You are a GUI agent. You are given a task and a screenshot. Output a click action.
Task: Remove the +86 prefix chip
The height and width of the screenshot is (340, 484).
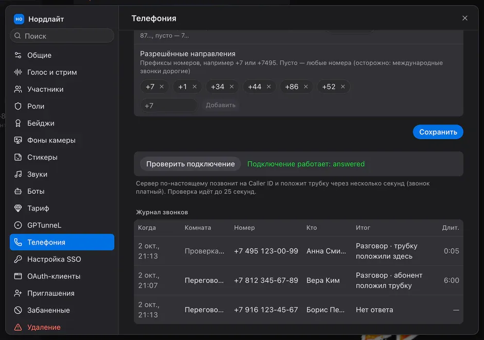tap(305, 87)
